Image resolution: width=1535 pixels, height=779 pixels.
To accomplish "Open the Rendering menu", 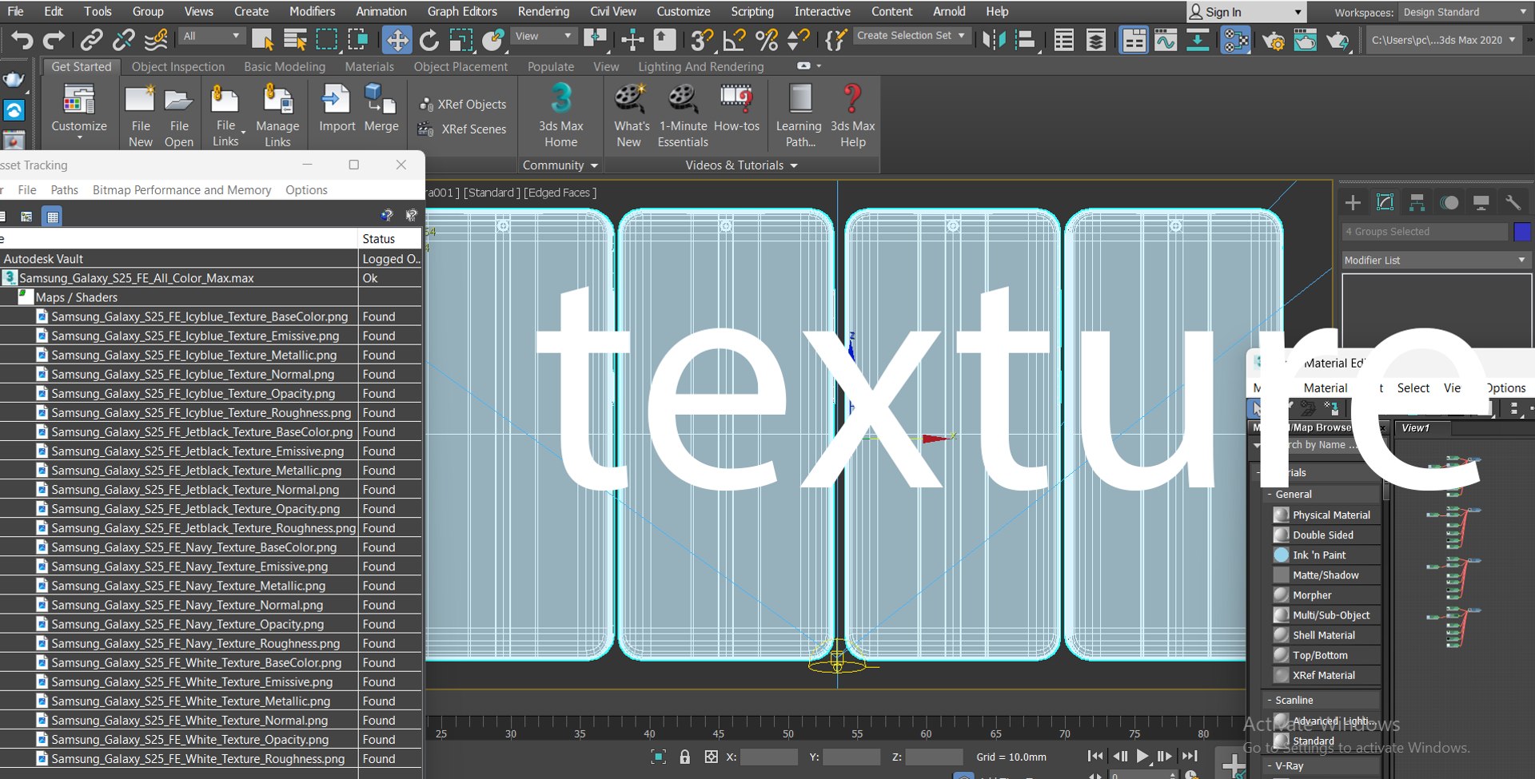I will [543, 11].
